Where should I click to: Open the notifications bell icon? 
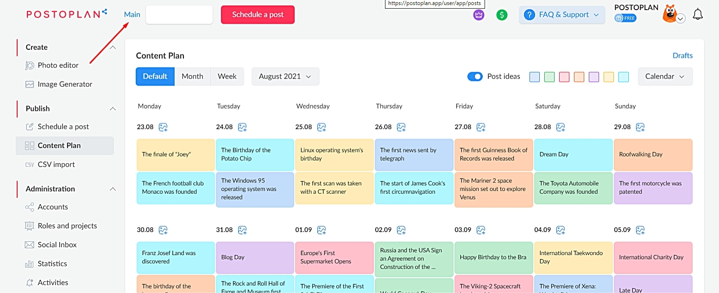(x=698, y=14)
